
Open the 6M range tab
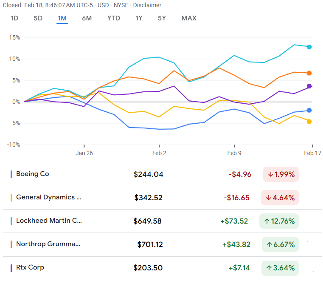tap(87, 18)
